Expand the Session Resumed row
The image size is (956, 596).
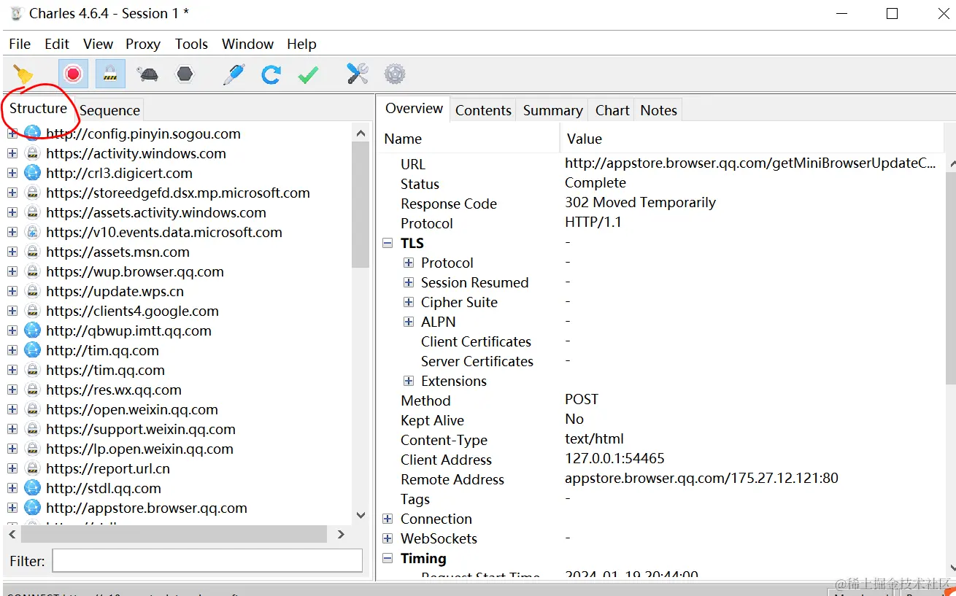409,282
